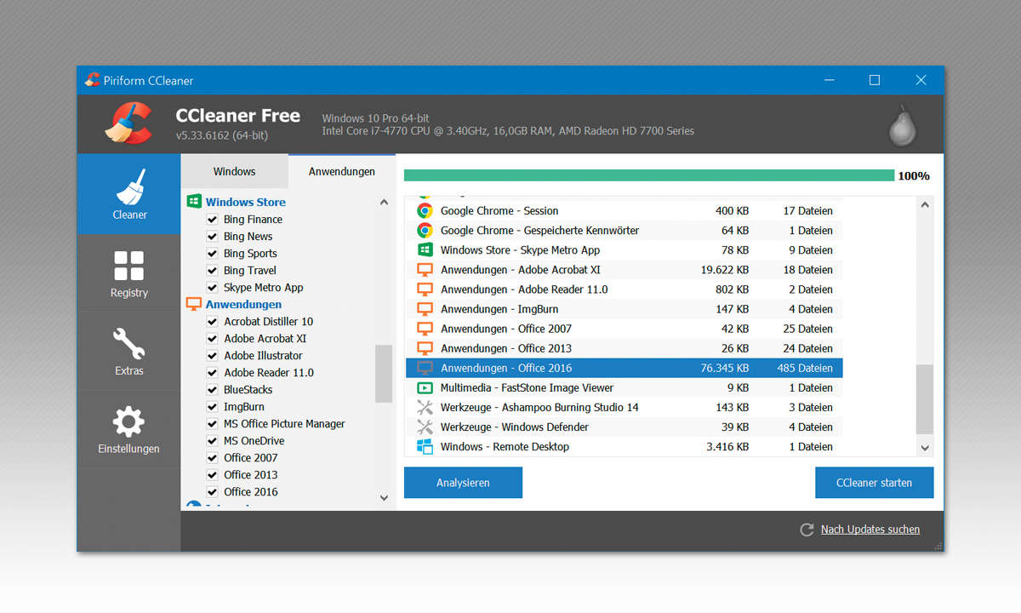Uncheck the MS OneDrive checkbox
This screenshot has height=613, width=1021.
point(213,440)
